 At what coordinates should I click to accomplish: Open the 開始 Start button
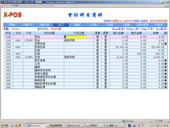pos(5,125)
